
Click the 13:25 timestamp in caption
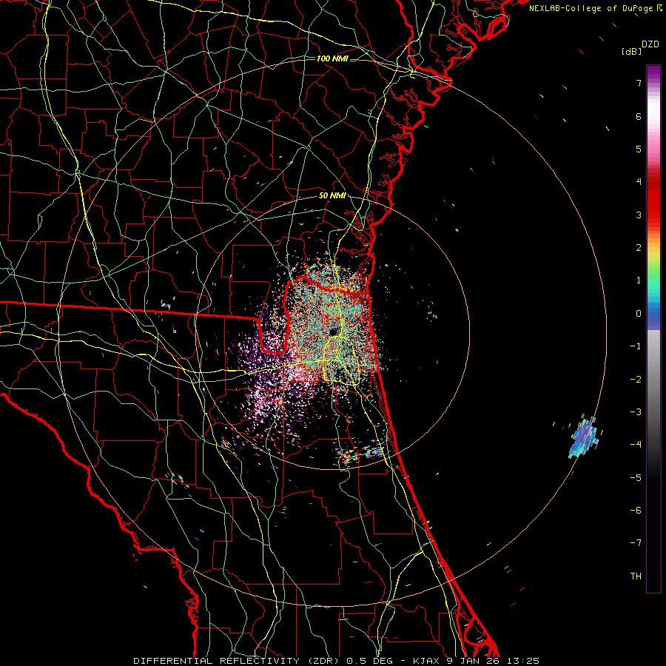(x=523, y=661)
